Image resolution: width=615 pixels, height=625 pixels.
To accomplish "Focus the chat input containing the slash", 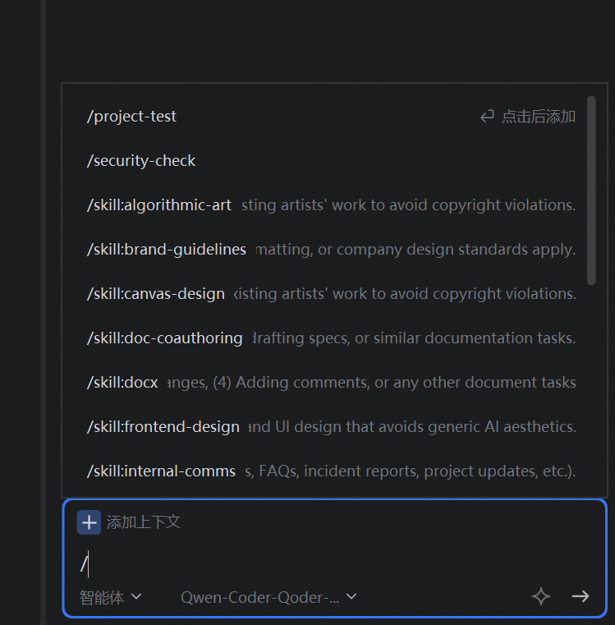I will coord(328,564).
